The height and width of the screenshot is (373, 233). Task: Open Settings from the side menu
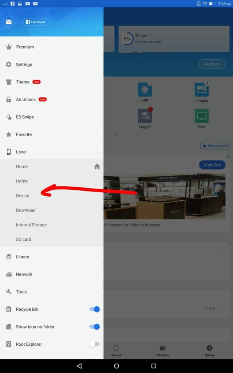24,64
